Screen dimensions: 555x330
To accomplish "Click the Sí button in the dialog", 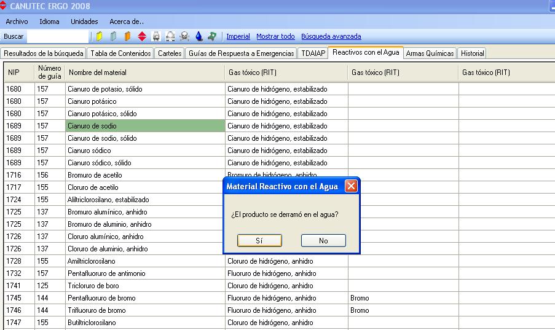I will (259, 240).
